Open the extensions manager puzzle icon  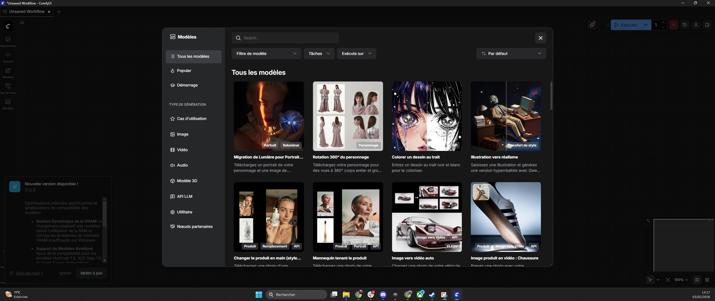pyautogui.click(x=592, y=25)
